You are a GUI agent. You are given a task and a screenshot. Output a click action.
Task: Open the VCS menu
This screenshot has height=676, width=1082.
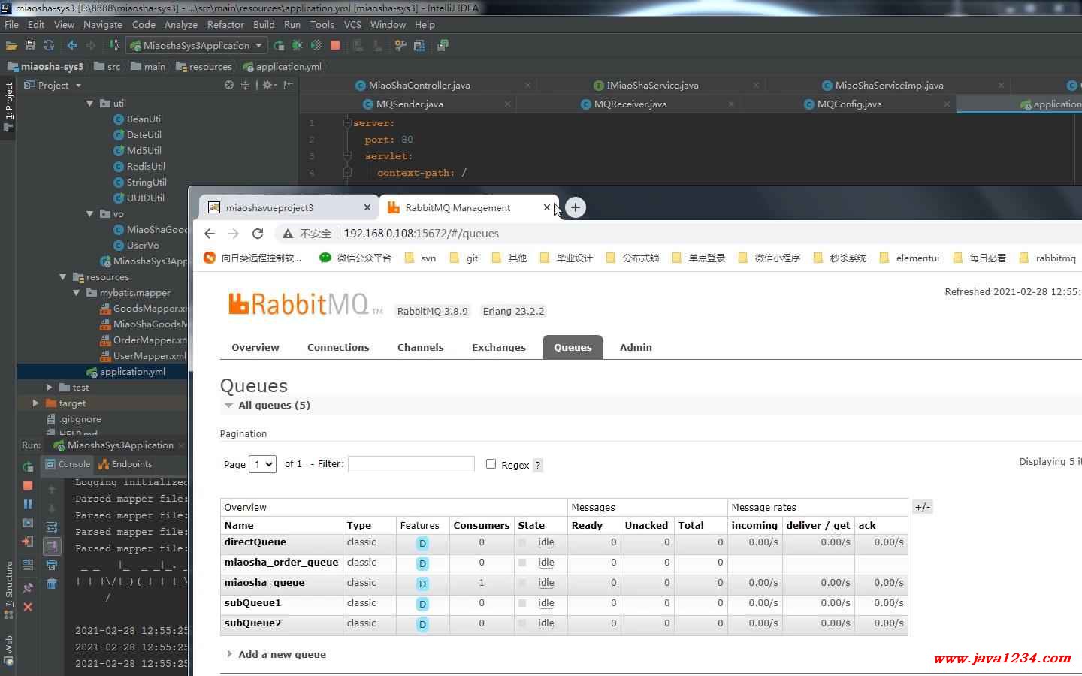pyautogui.click(x=352, y=25)
